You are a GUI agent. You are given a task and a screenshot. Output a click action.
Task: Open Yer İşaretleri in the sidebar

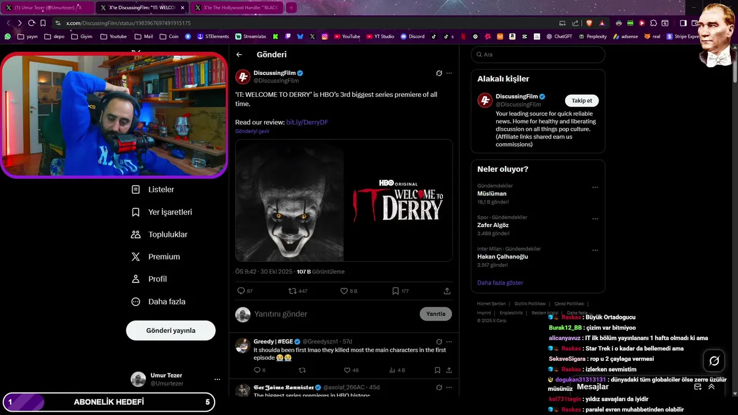pos(161,212)
